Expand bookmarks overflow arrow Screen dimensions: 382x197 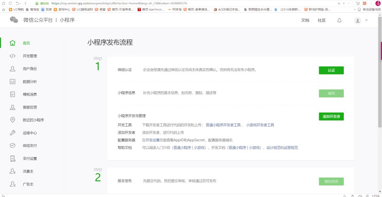point(354,10)
